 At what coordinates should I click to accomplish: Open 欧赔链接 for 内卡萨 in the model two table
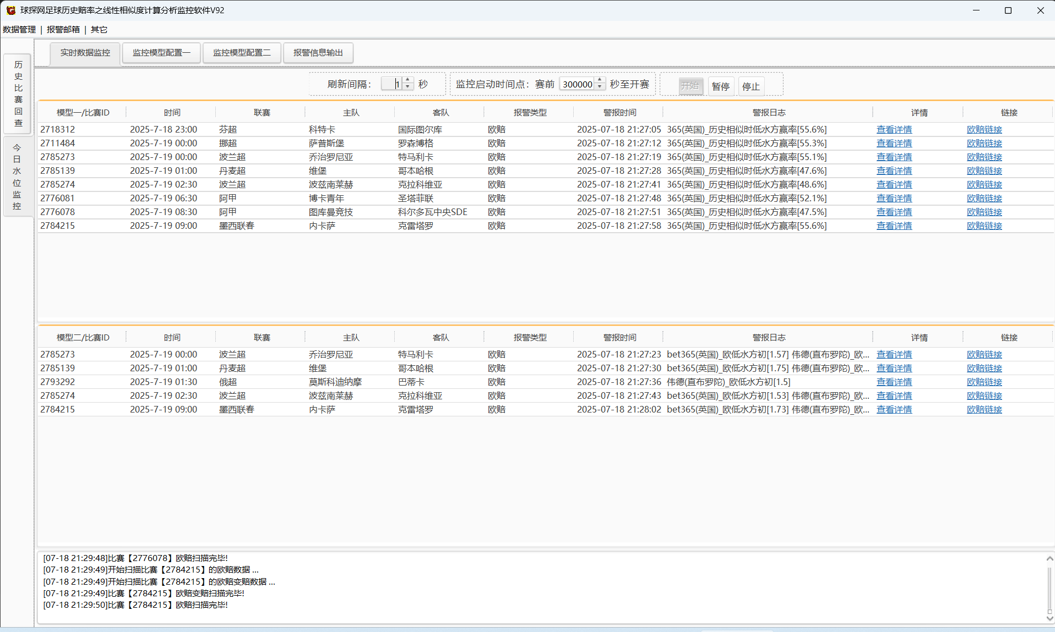(985, 410)
